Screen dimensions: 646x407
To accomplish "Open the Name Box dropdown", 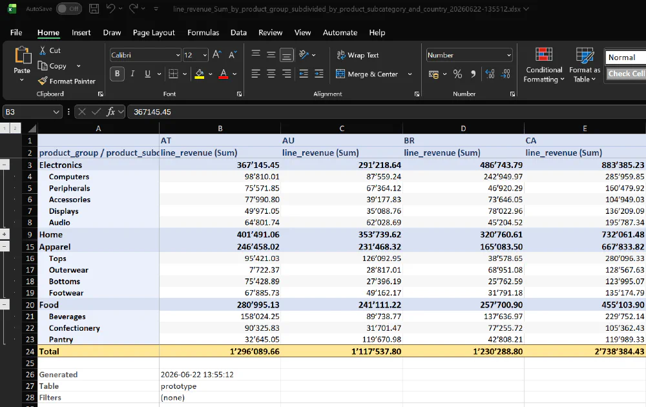I will tap(56, 112).
